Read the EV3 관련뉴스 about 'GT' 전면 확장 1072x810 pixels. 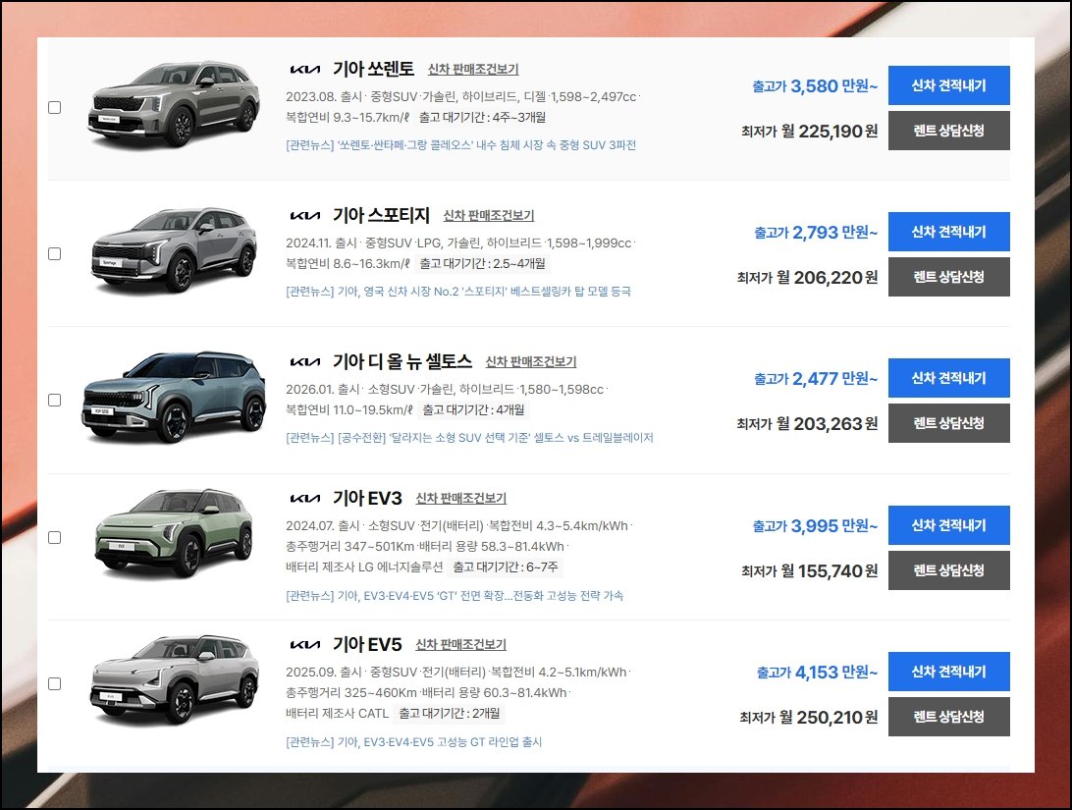click(455, 596)
